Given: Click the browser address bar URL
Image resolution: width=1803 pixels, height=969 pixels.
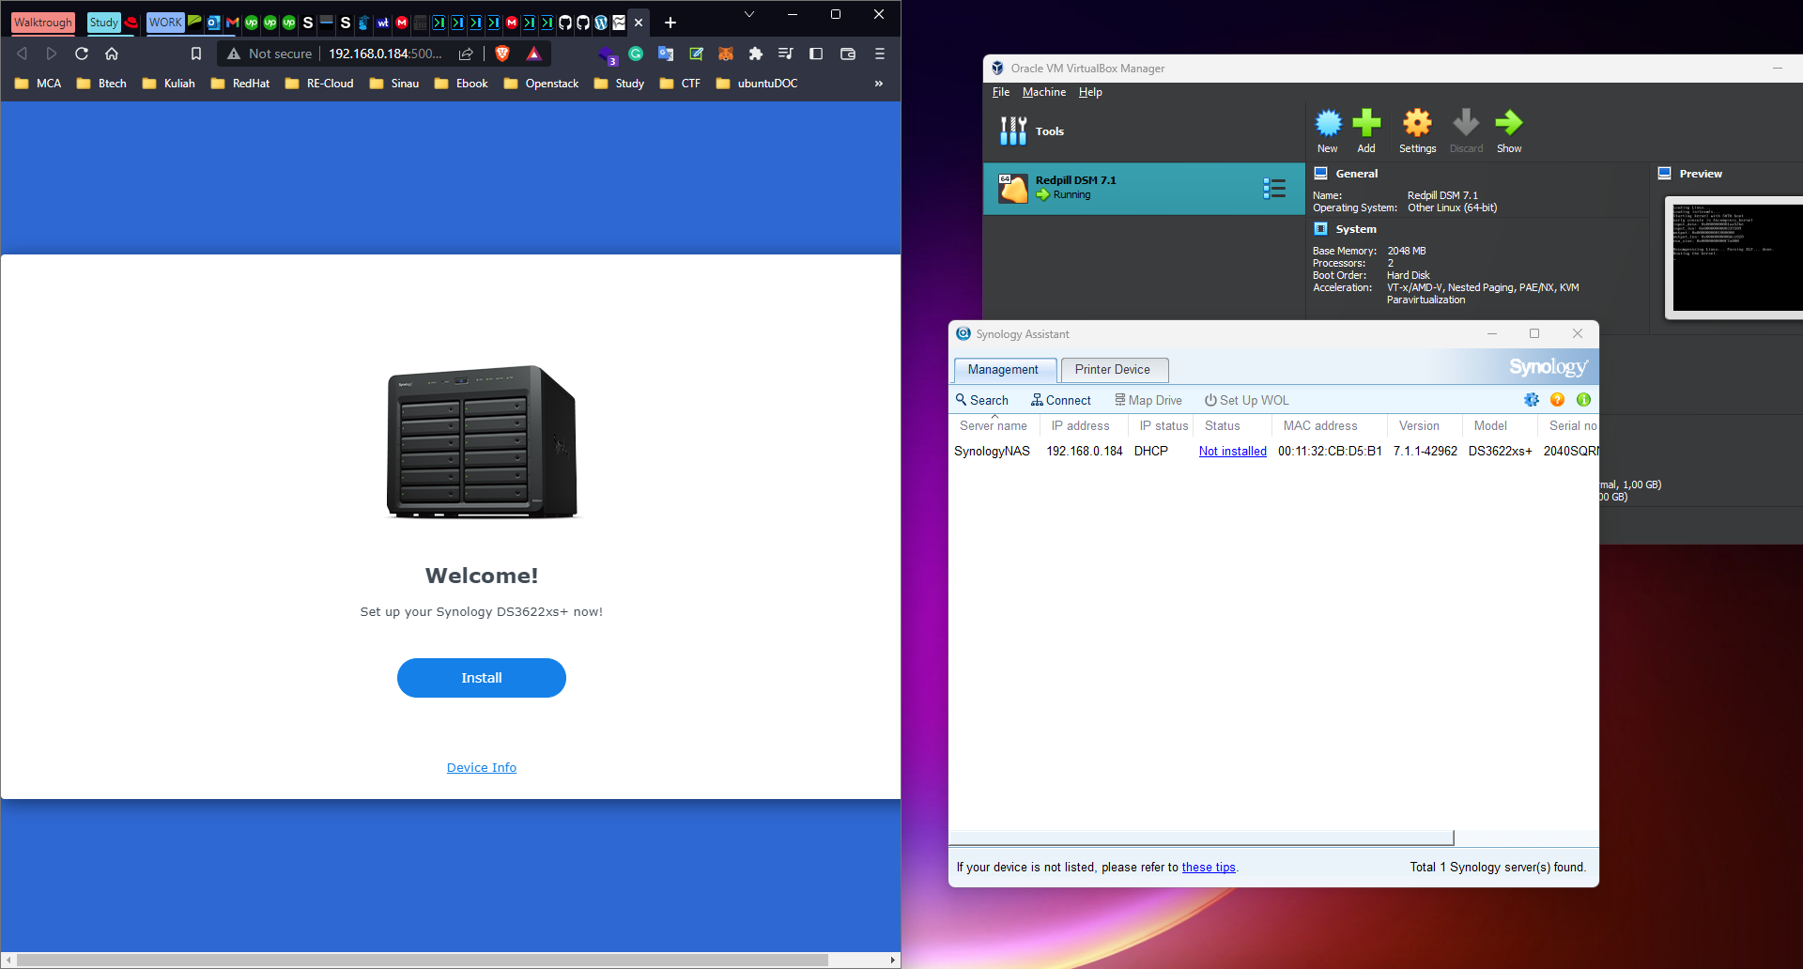Looking at the screenshot, I should point(385,54).
